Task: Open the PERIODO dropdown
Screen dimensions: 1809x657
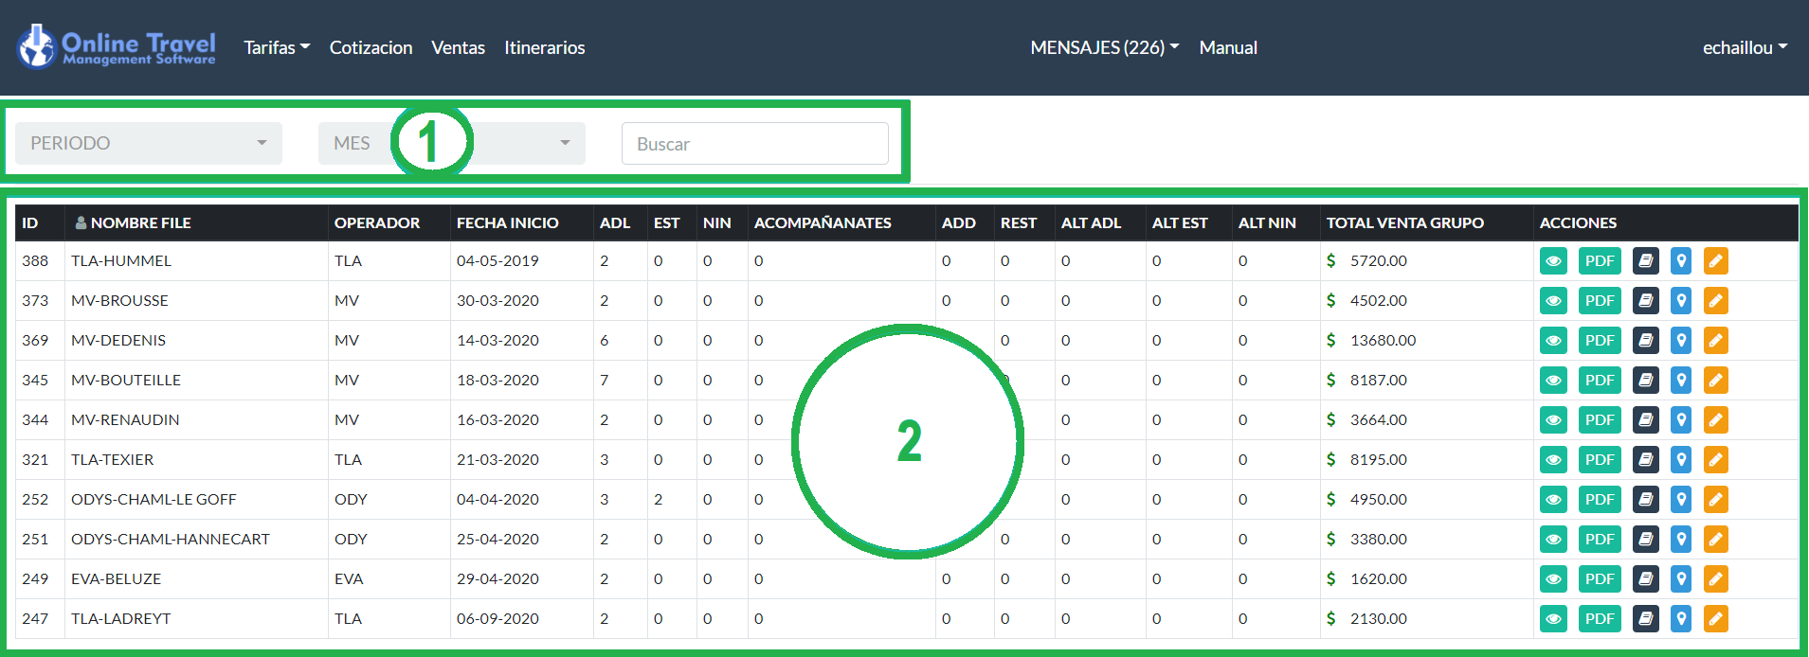Action: (x=149, y=144)
